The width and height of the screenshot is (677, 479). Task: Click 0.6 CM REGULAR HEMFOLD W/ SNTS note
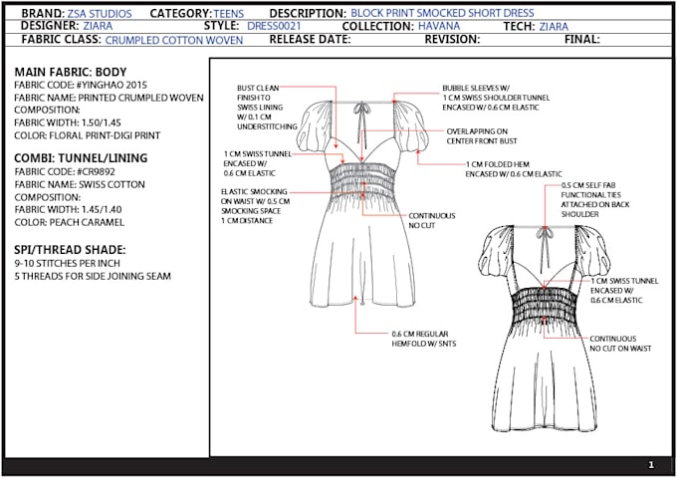click(423, 339)
